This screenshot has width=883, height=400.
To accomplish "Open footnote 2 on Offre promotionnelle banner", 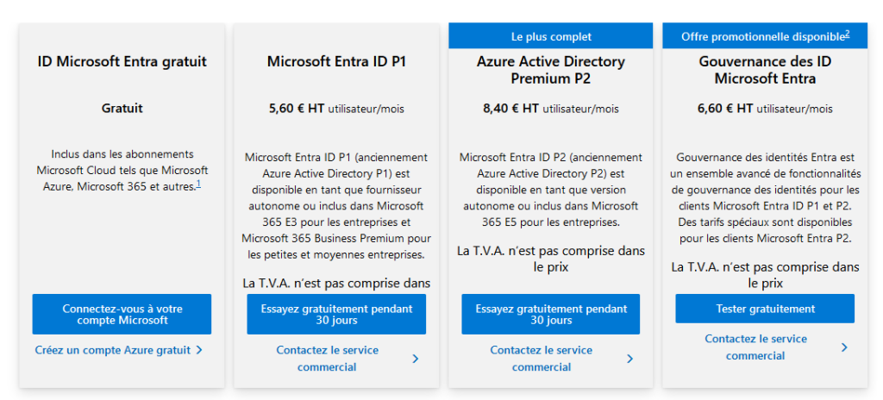I will point(847,34).
